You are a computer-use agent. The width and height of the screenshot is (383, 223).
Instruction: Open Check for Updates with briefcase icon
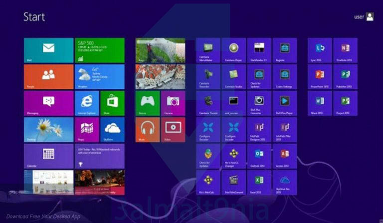coord(259,77)
